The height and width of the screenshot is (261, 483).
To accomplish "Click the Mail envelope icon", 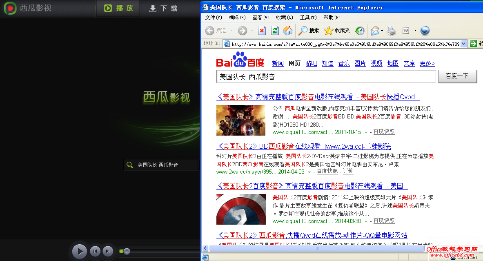I will (x=375, y=31).
